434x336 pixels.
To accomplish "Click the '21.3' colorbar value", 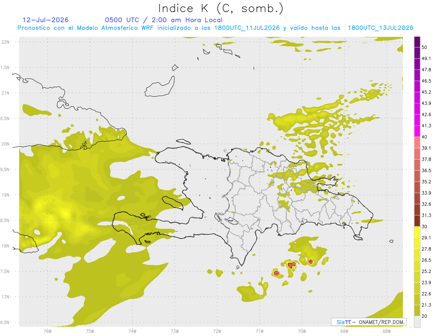I will pos(426,305).
